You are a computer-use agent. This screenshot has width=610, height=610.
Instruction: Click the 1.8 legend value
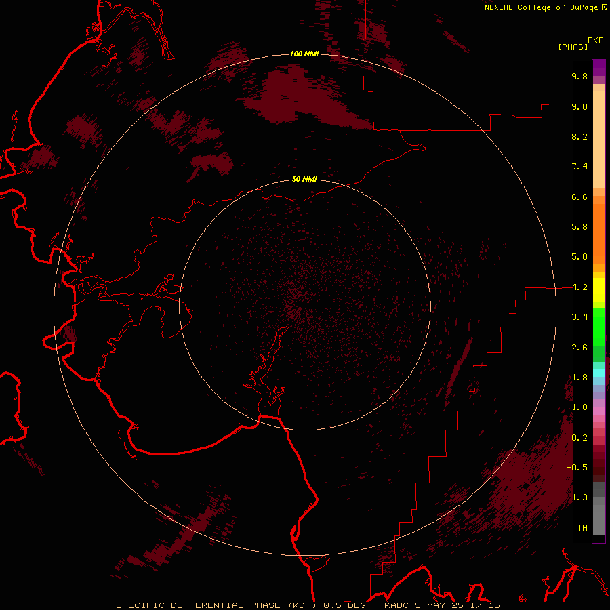point(579,378)
